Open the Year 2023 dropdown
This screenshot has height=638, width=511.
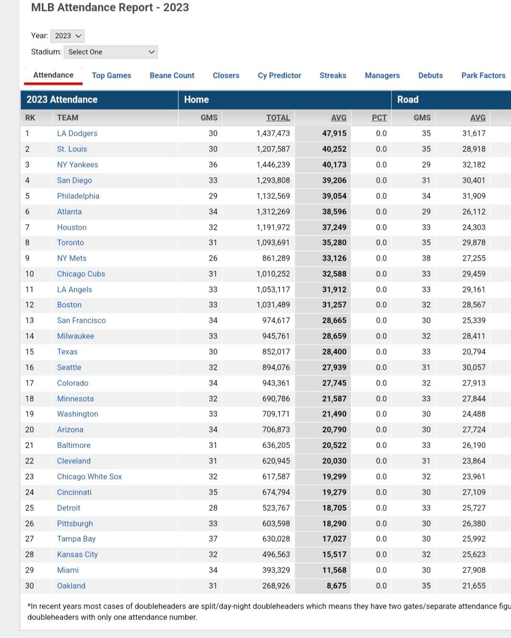[67, 36]
